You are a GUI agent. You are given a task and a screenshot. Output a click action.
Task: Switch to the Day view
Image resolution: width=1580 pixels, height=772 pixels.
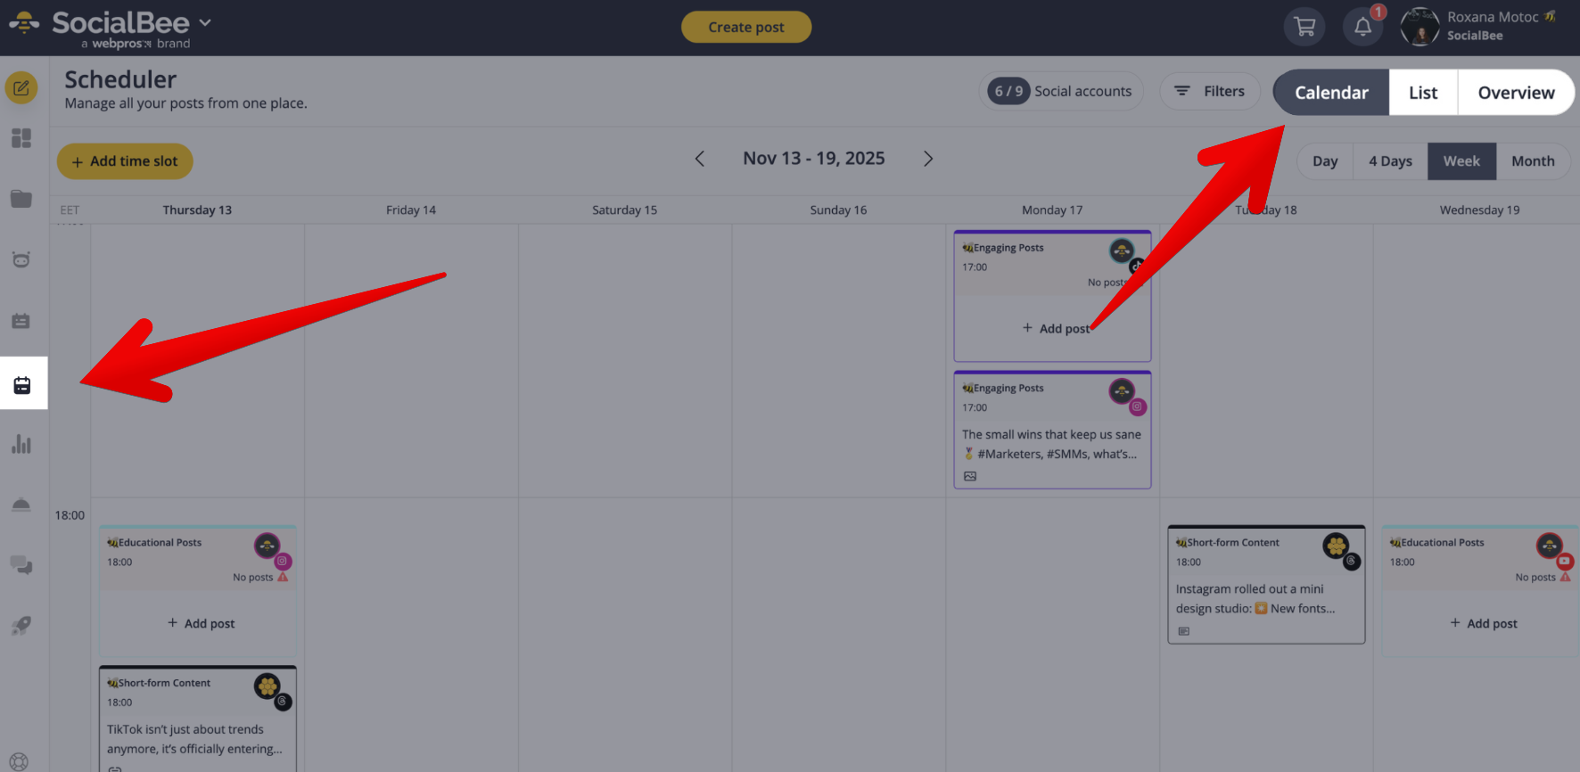tap(1324, 161)
